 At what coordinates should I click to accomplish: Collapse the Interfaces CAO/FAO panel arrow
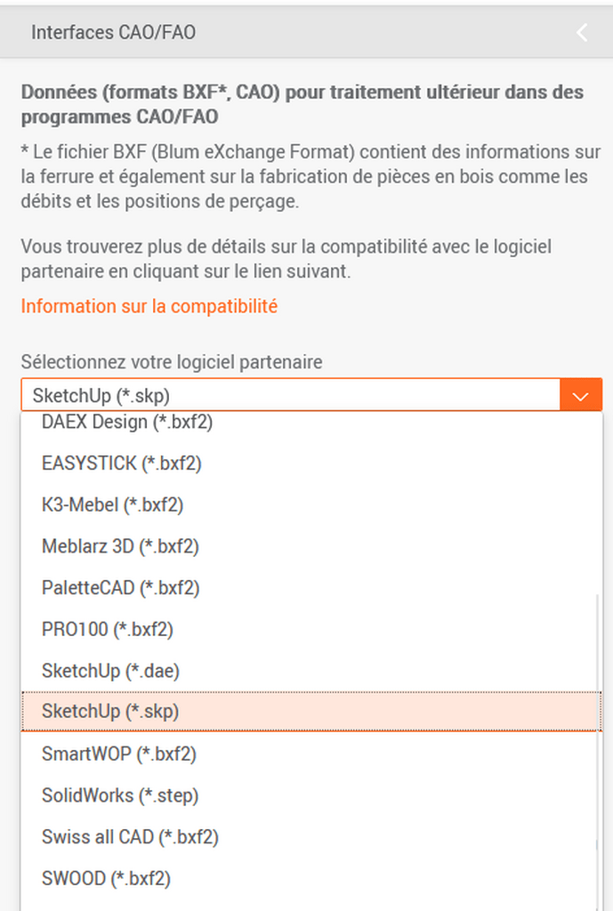click(582, 33)
